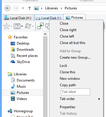The height and width of the screenshot is (117, 106).
Task: Open the Documents library
Action: (x=25, y=80)
